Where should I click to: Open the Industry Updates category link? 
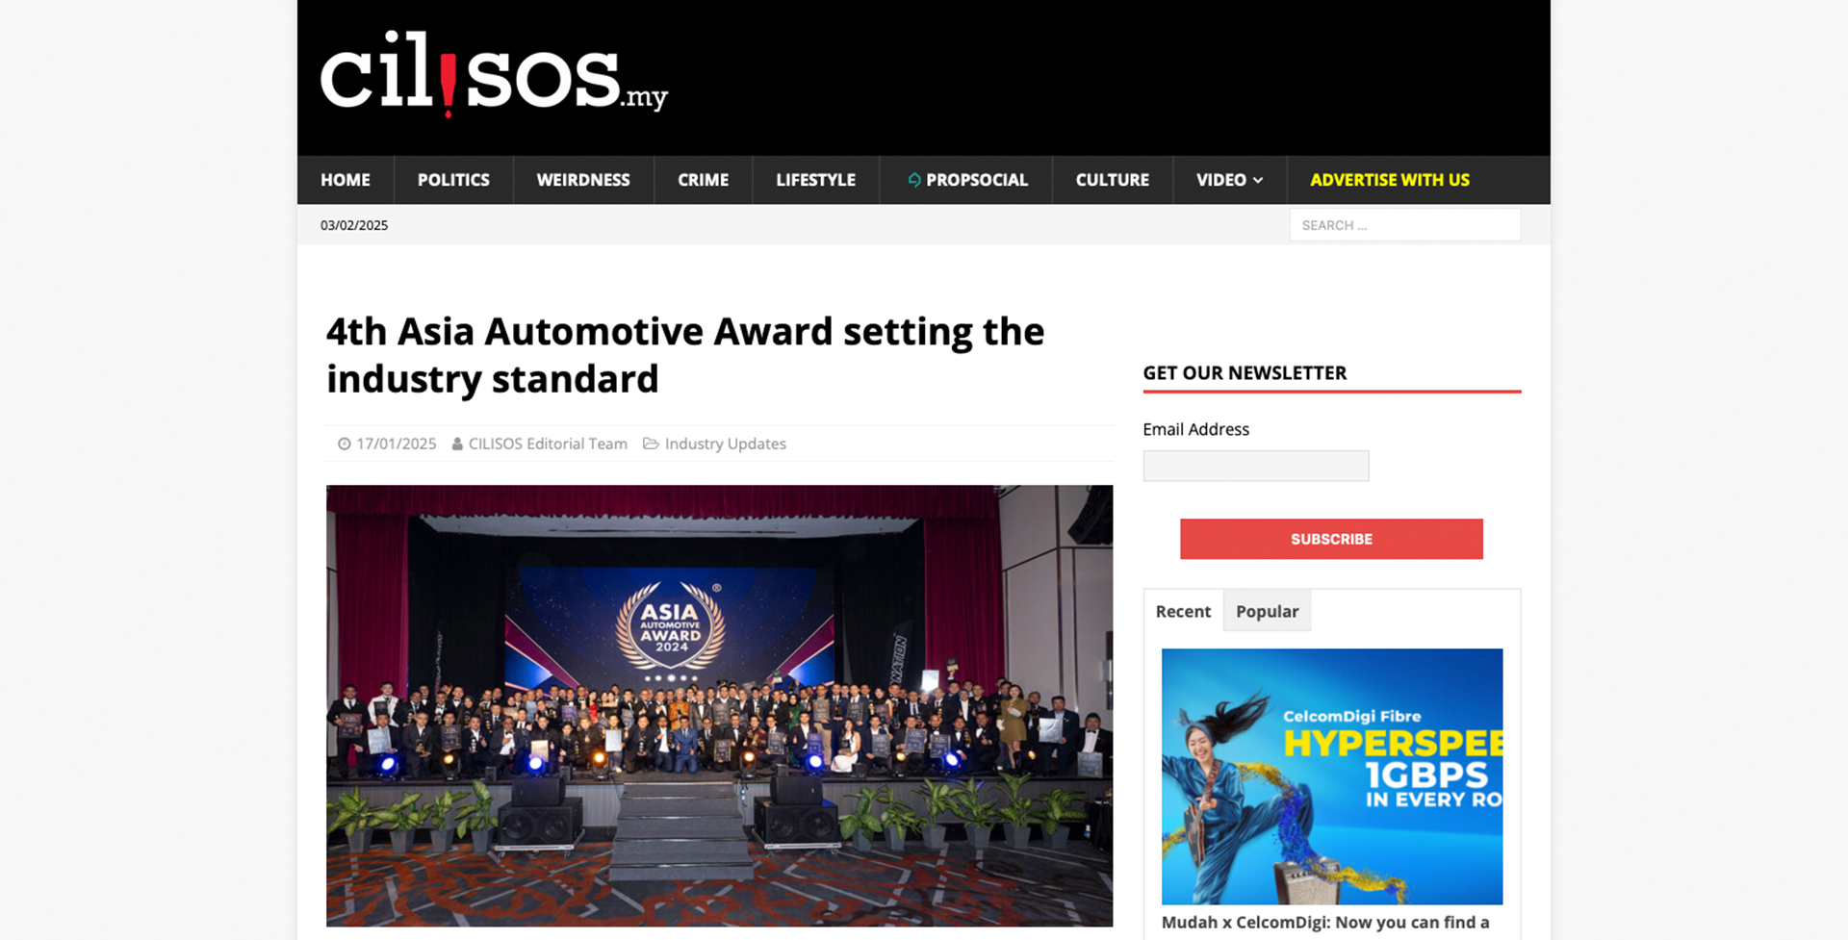click(725, 444)
